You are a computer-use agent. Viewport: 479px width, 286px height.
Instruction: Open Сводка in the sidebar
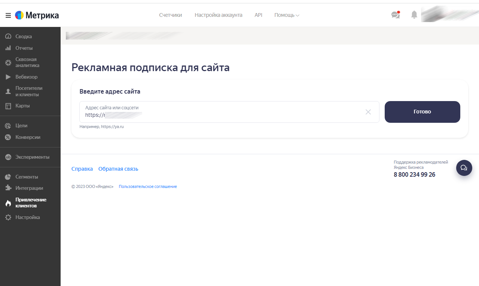(24, 36)
